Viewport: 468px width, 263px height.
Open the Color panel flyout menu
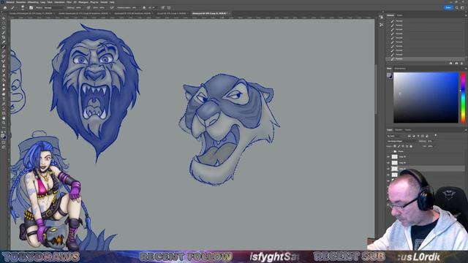click(466, 69)
